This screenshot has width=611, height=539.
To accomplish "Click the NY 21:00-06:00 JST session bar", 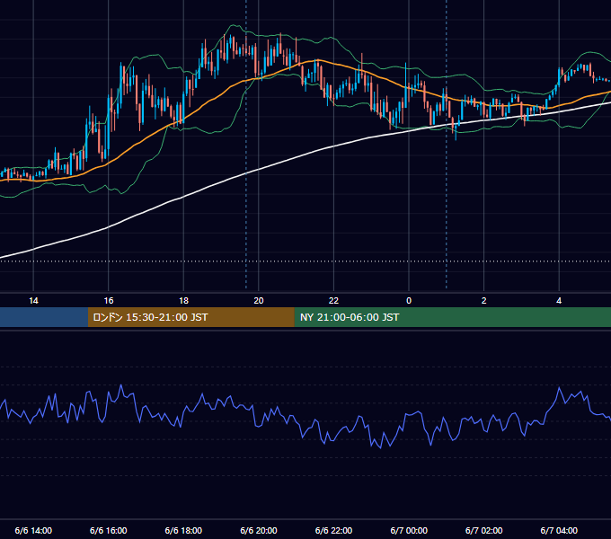I will (452, 317).
